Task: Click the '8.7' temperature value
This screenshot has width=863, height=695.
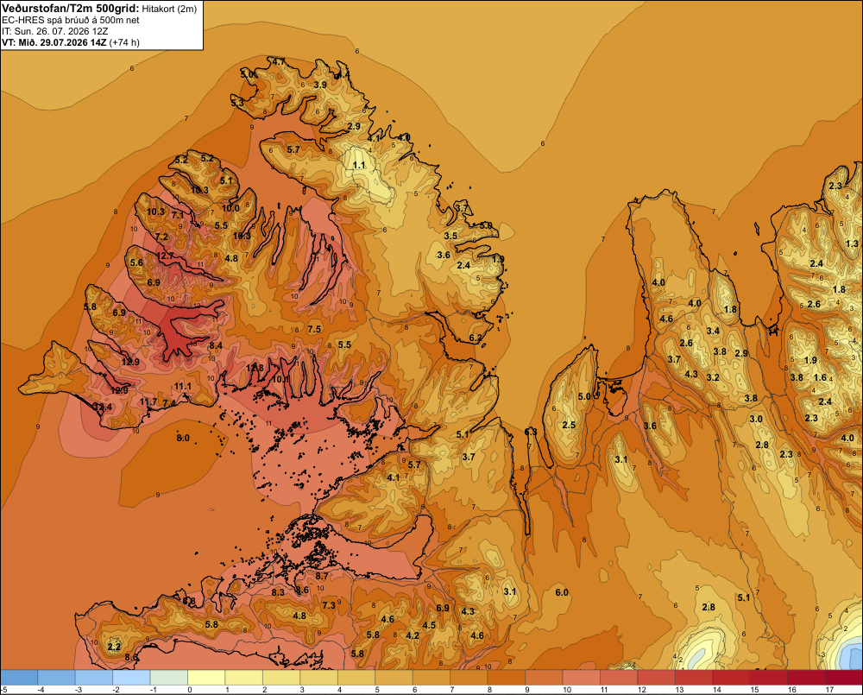Action: (x=321, y=576)
